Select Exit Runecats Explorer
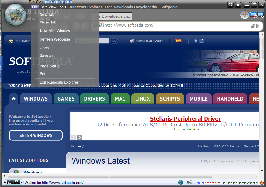This screenshot has height=187, width=266. click(x=59, y=82)
